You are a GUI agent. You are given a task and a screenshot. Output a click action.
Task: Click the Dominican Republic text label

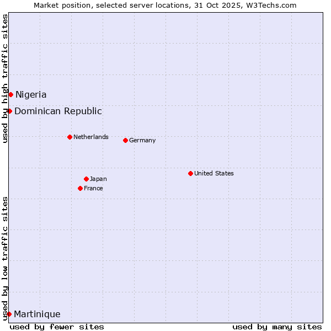pyautogui.click(x=58, y=111)
